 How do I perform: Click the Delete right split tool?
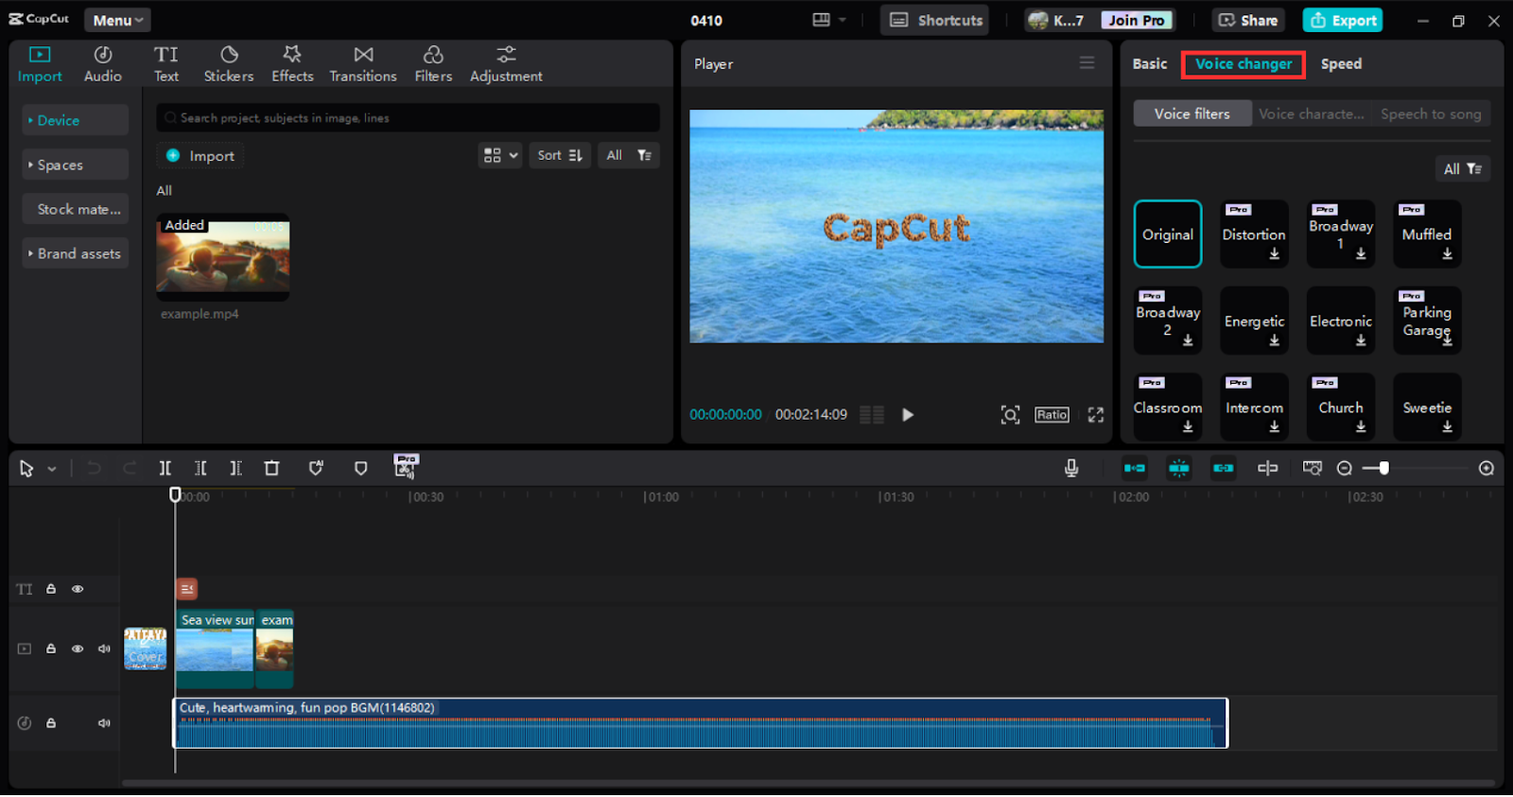tap(236, 468)
